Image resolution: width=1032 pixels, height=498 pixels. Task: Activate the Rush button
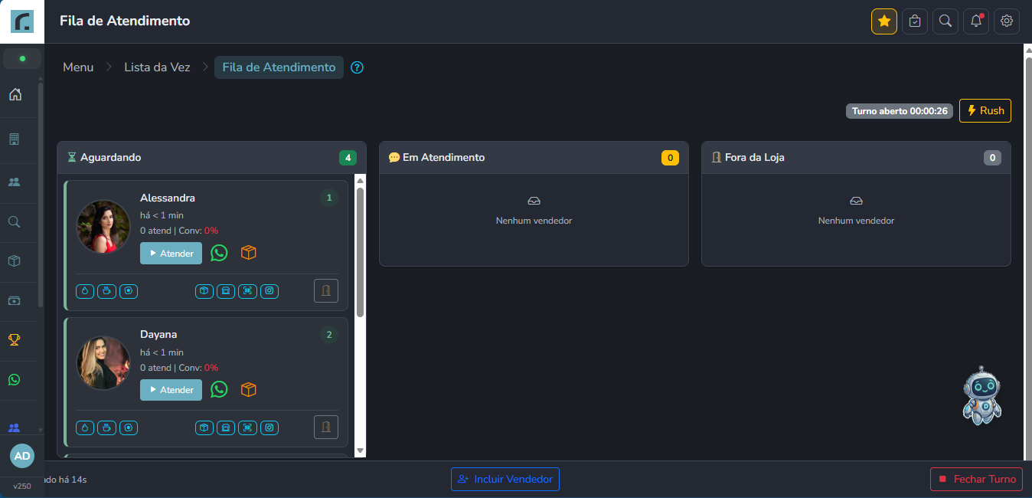click(985, 110)
